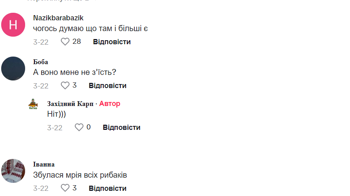Visit the Іванна username profile
The image size is (350, 196).
tap(44, 164)
